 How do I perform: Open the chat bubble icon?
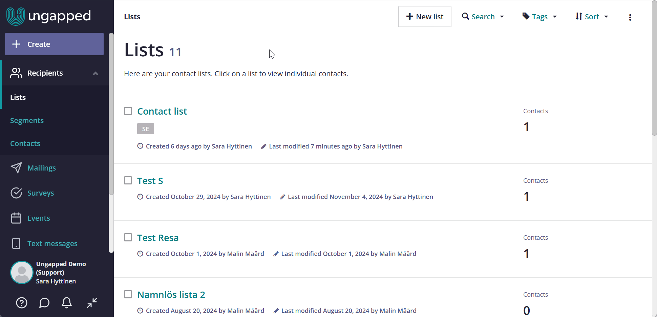tap(44, 303)
